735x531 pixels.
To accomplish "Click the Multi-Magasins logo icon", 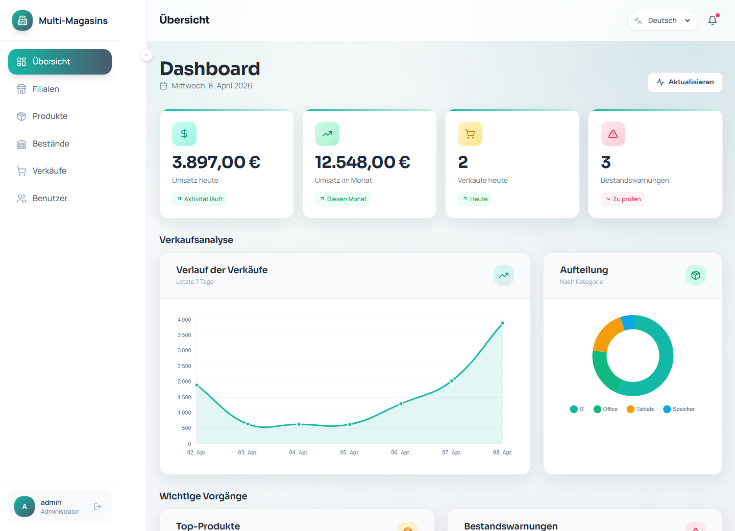I will pos(22,20).
